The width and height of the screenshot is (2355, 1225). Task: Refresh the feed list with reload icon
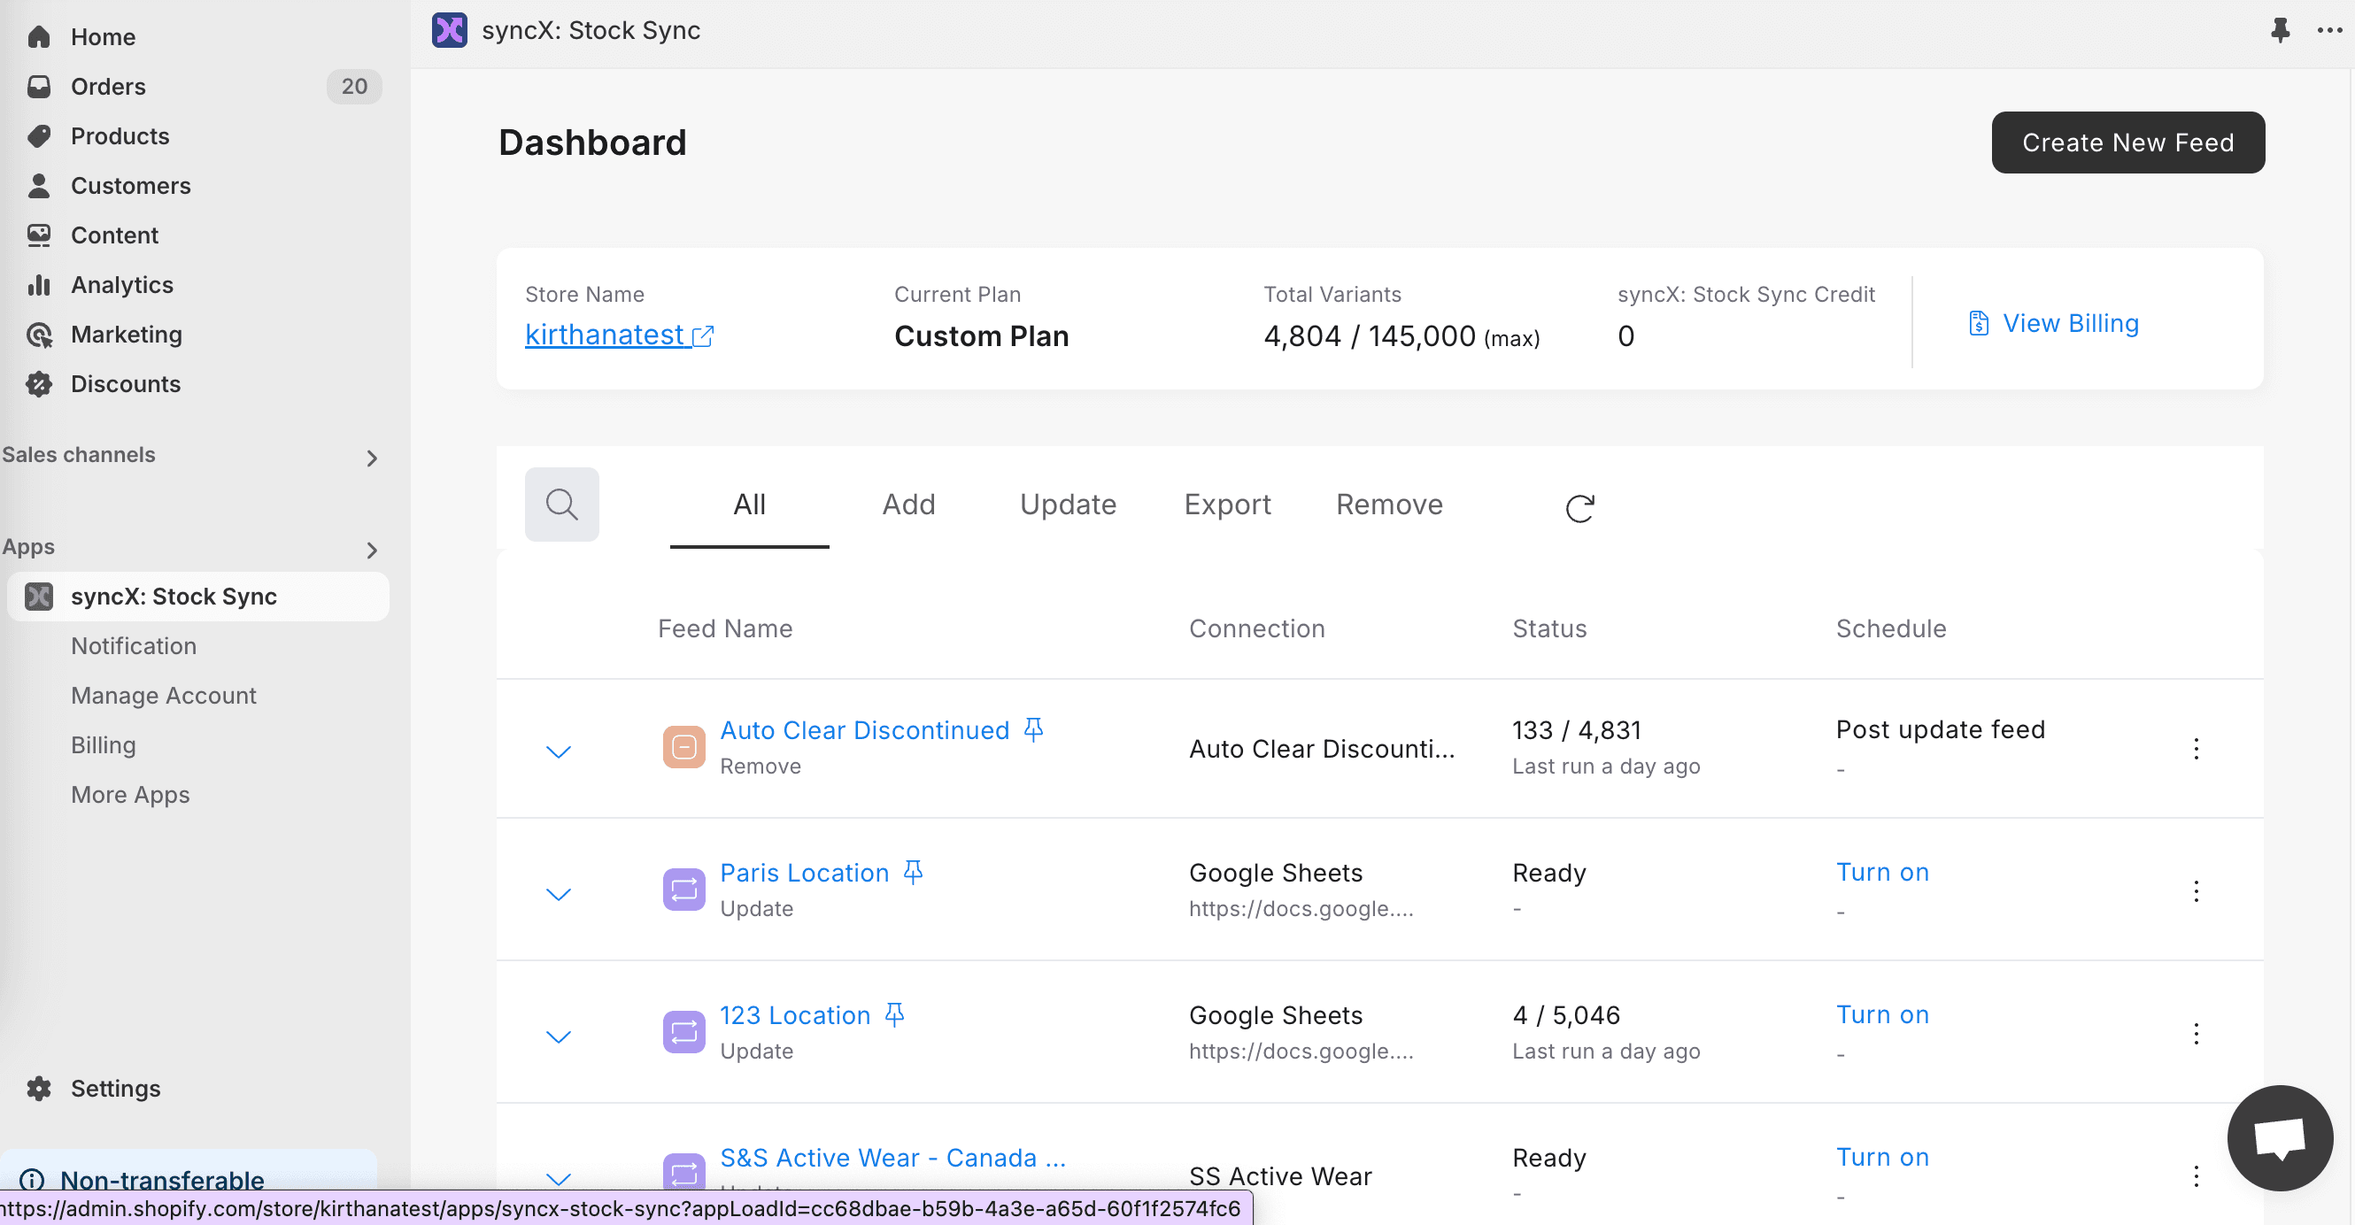(x=1579, y=507)
